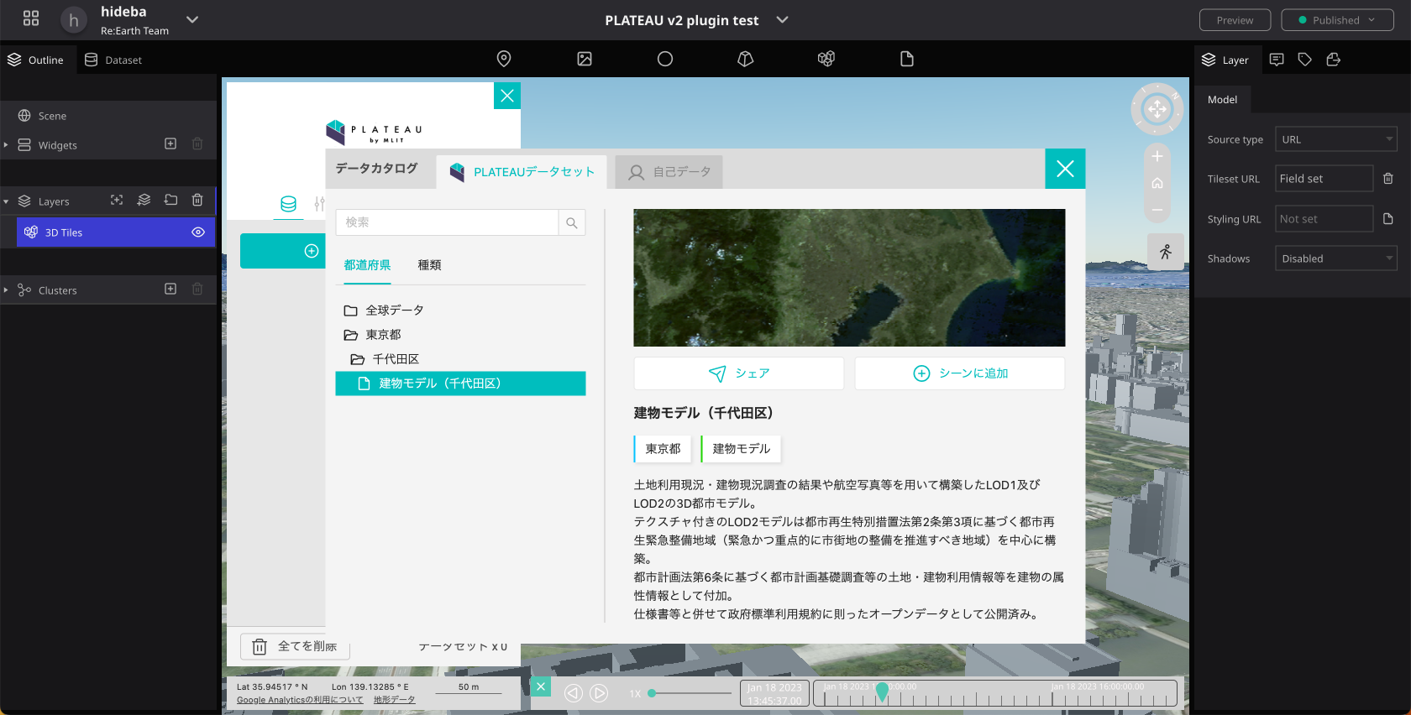The width and height of the screenshot is (1411, 715).
Task: Choose a styling file via file icon
Action: [x=1388, y=219]
